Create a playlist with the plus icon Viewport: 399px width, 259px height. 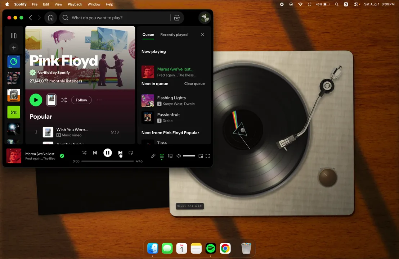tap(13, 47)
